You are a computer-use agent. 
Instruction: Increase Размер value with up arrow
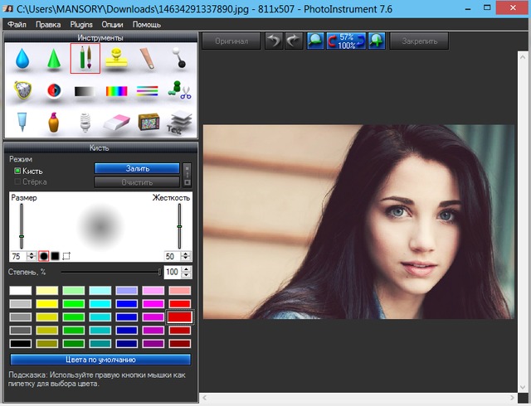[x=31, y=254]
